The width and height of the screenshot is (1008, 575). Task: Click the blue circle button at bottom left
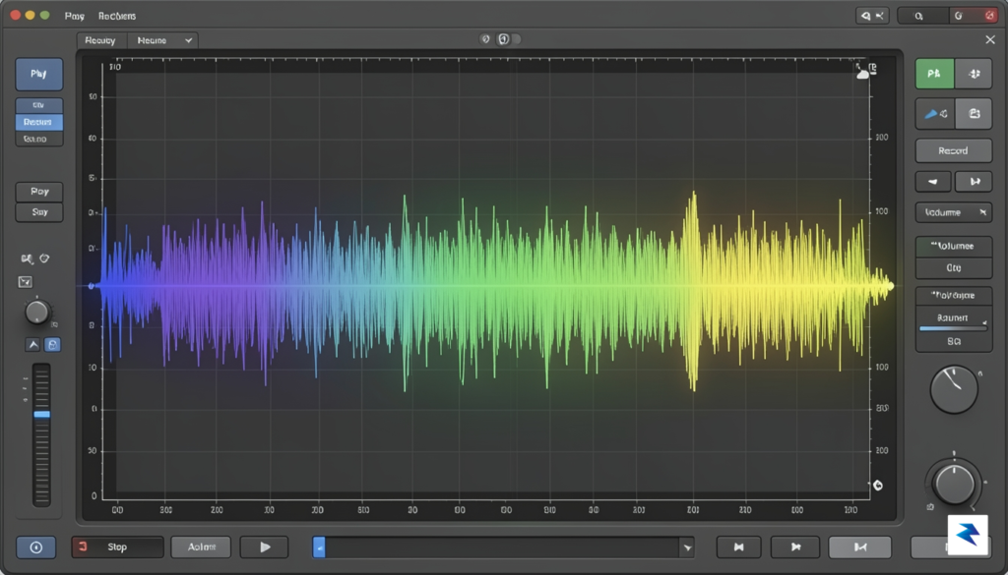pos(36,547)
